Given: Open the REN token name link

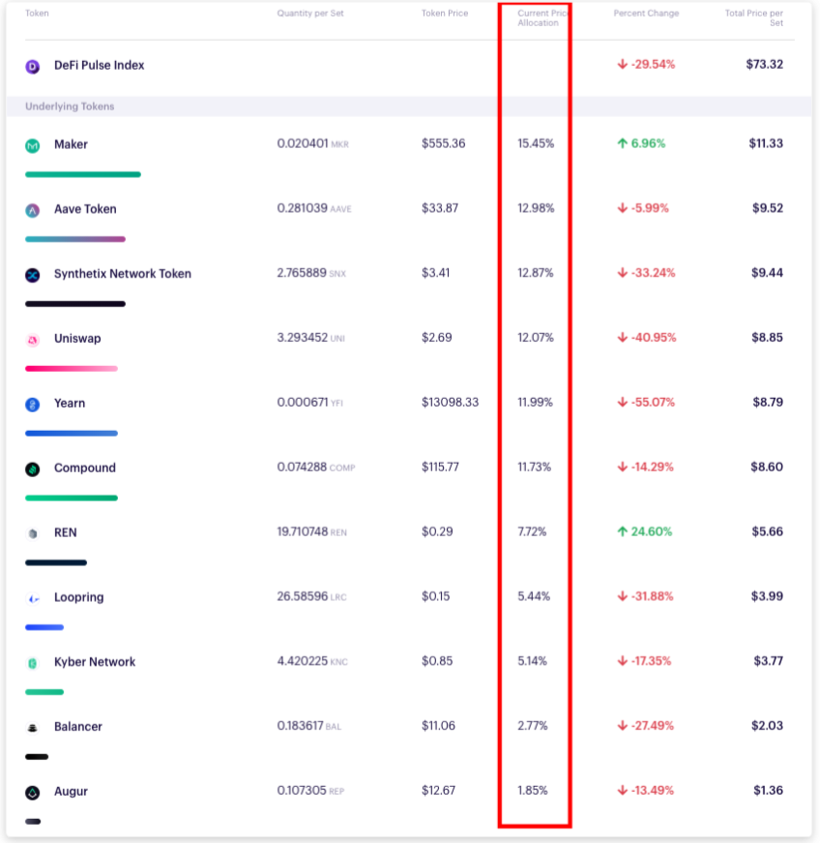Looking at the screenshot, I should [66, 532].
